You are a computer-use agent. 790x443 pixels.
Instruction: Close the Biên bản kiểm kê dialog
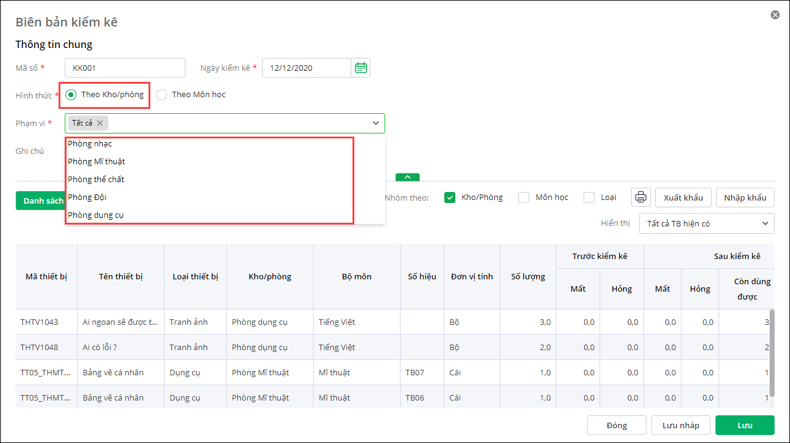pos(775,15)
